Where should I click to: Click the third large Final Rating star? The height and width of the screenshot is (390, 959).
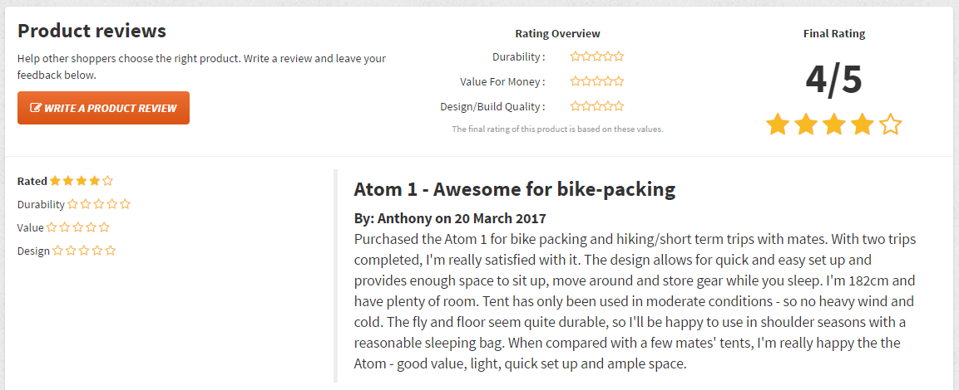coord(834,124)
